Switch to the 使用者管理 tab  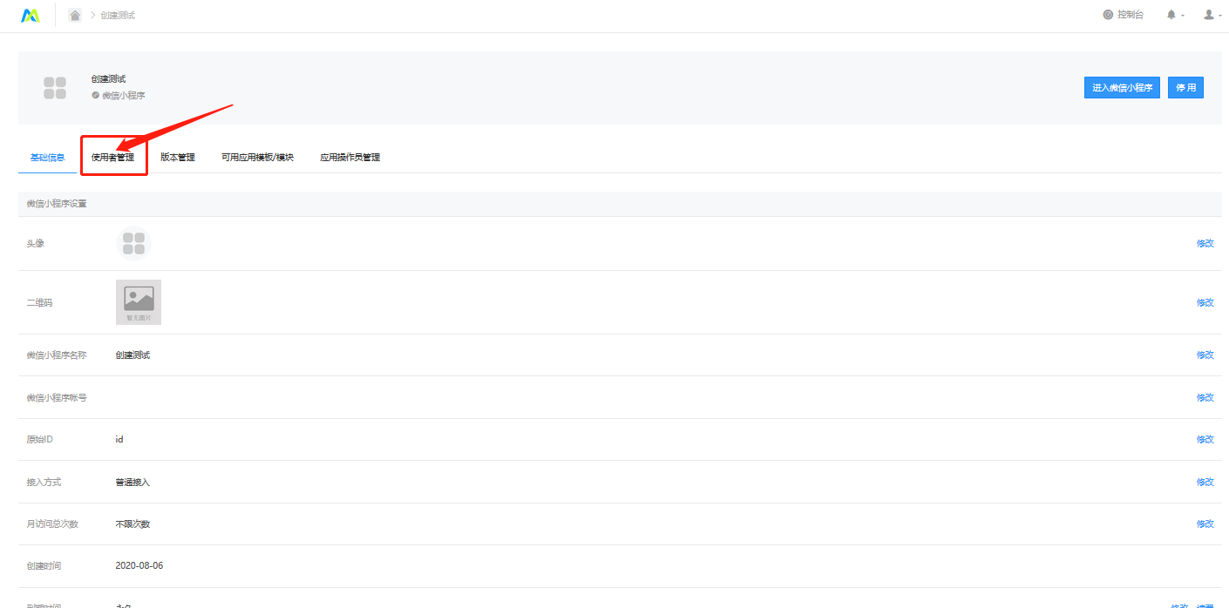113,158
